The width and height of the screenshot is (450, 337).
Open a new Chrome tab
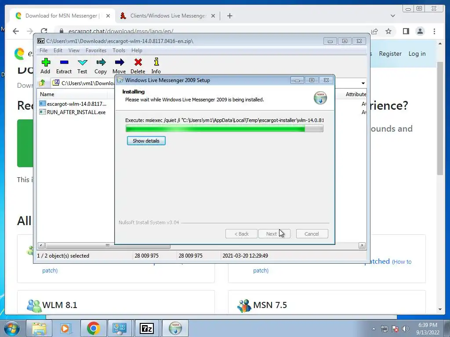tap(229, 16)
